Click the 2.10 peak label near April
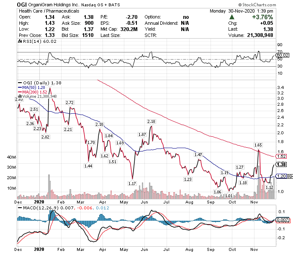The height and width of the screenshot is (253, 293). point(100,125)
